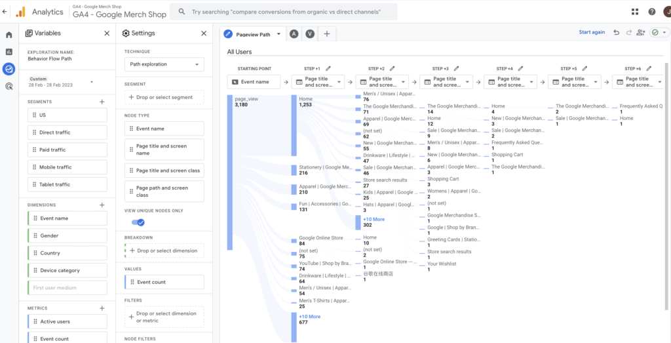The image size is (671, 343).
Task: Toggle View Unique Nodes Only switch
Action: tap(138, 222)
